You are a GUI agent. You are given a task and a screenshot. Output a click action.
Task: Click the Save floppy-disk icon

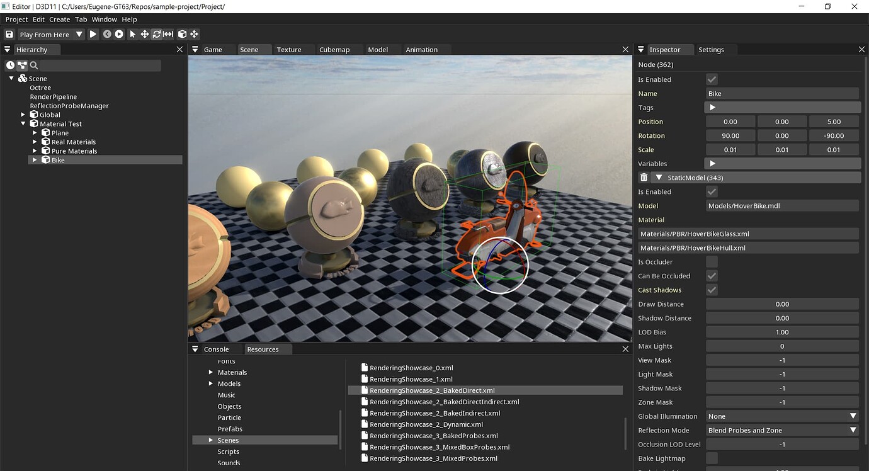pos(9,35)
